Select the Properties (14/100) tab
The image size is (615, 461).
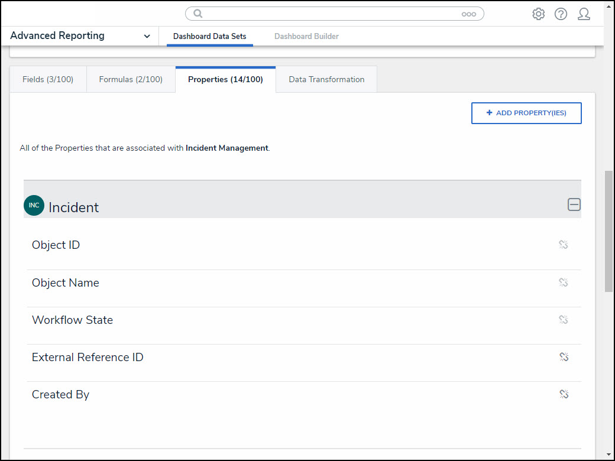tap(225, 80)
